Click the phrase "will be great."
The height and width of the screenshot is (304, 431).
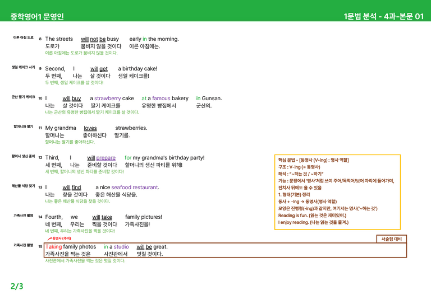[152, 247]
